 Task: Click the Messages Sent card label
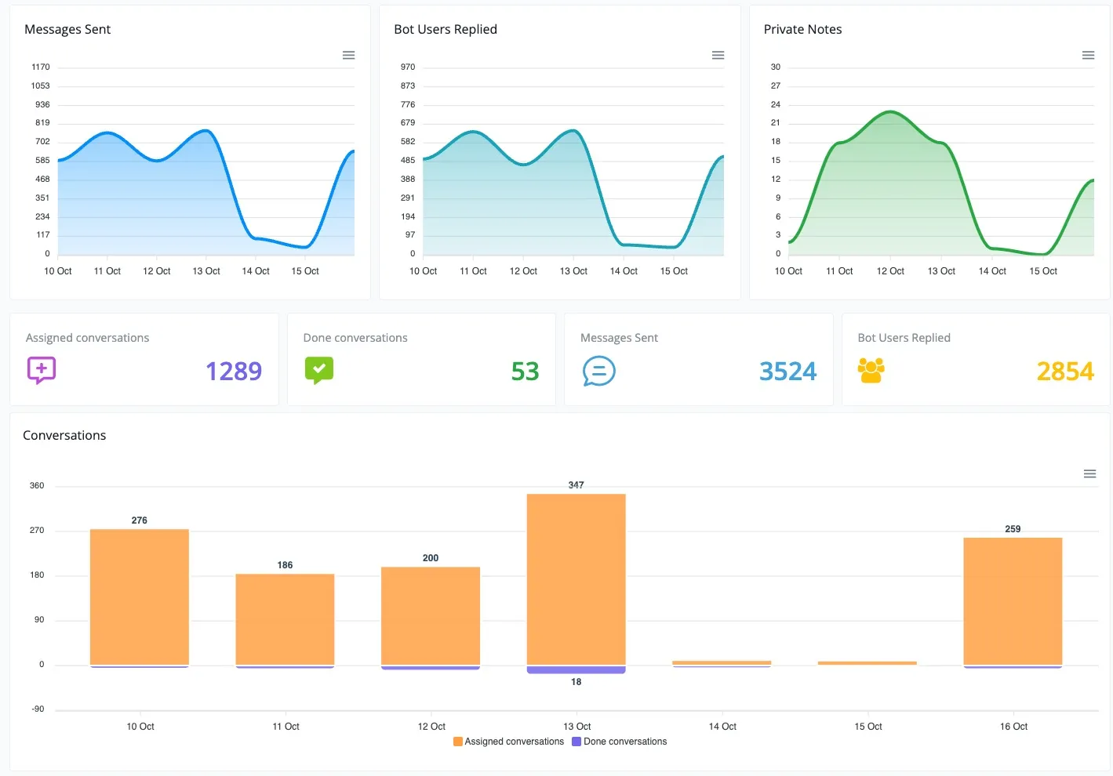point(619,338)
